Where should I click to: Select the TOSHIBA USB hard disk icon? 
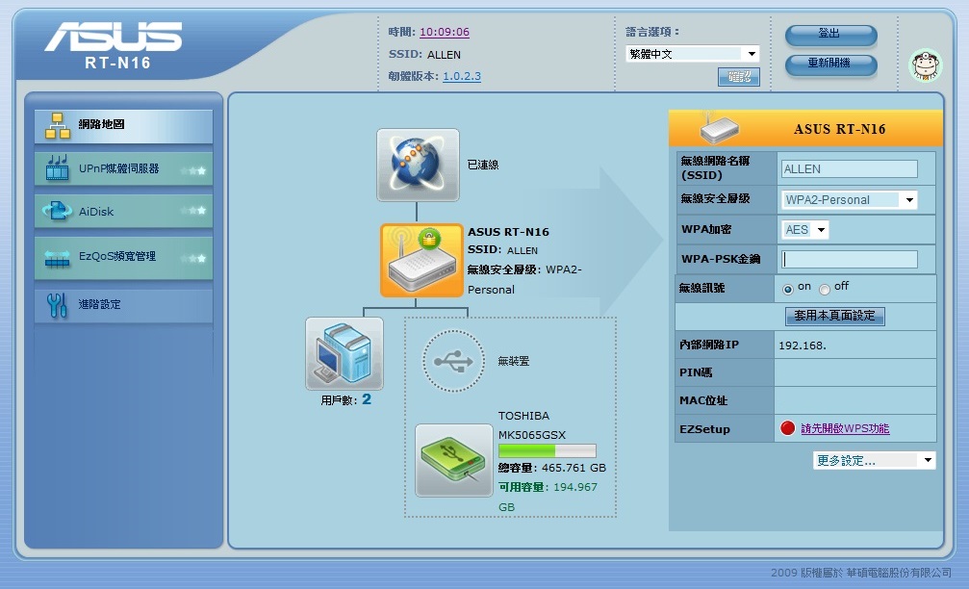(x=453, y=460)
